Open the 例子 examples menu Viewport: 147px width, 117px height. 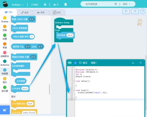pyautogui.click(x=56, y=5)
